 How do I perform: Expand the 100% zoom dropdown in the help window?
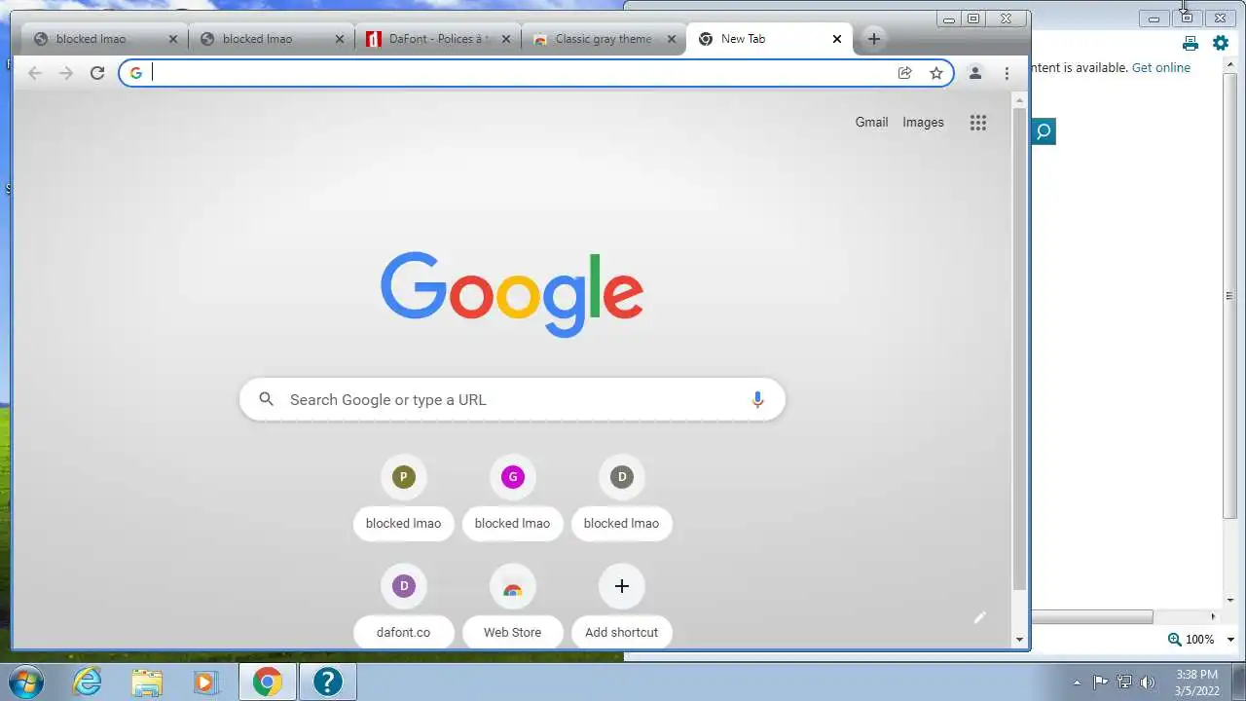1230,640
